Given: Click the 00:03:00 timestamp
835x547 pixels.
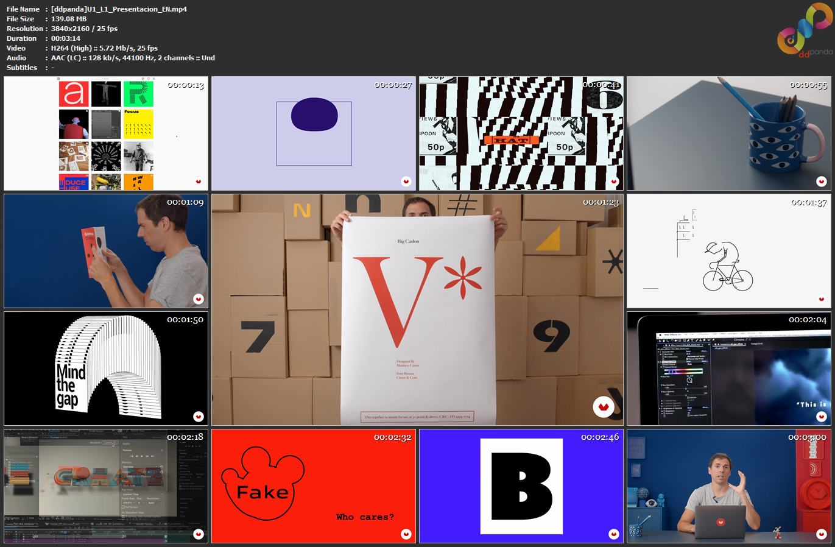Looking at the screenshot, I should [x=808, y=437].
